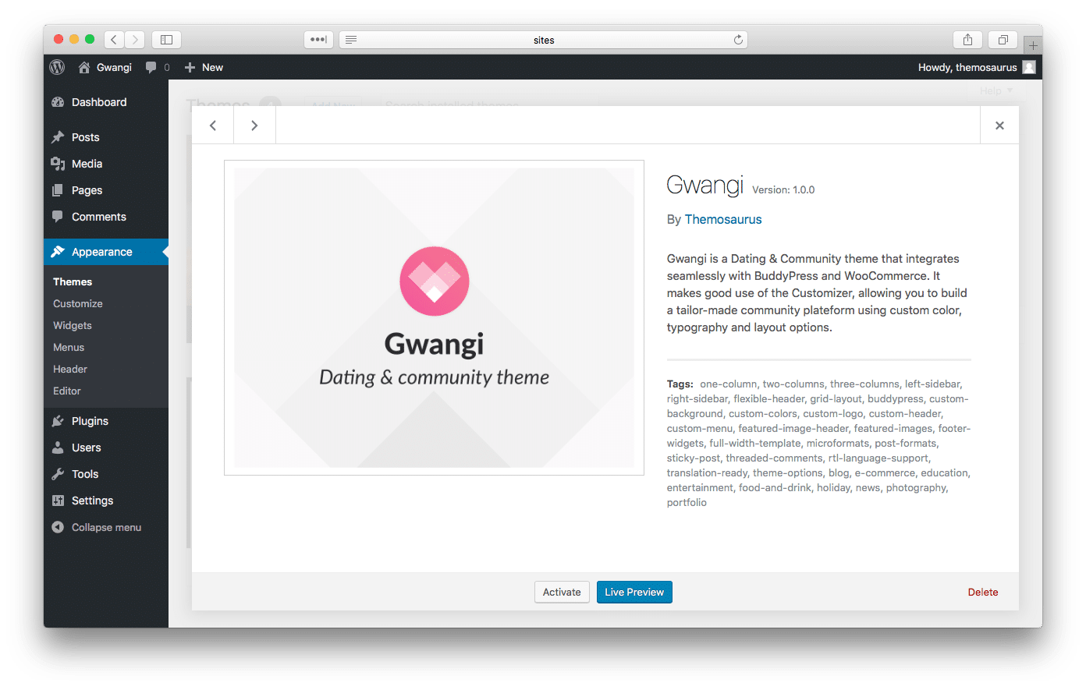This screenshot has height=690, width=1086.
Task: Click the plus New content icon
Action: (x=190, y=67)
